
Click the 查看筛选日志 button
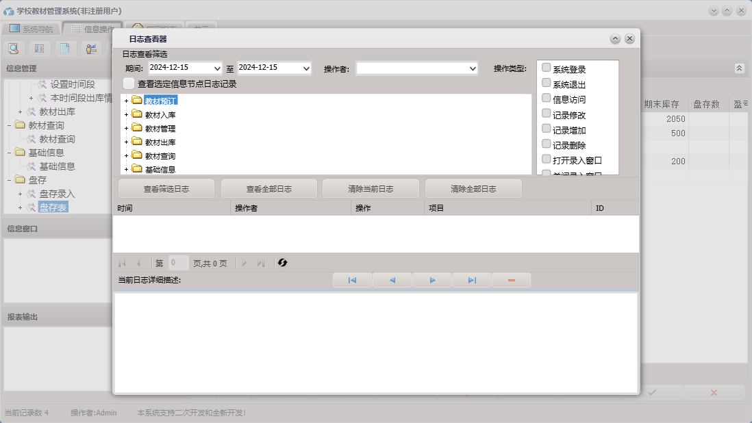pyautogui.click(x=166, y=189)
